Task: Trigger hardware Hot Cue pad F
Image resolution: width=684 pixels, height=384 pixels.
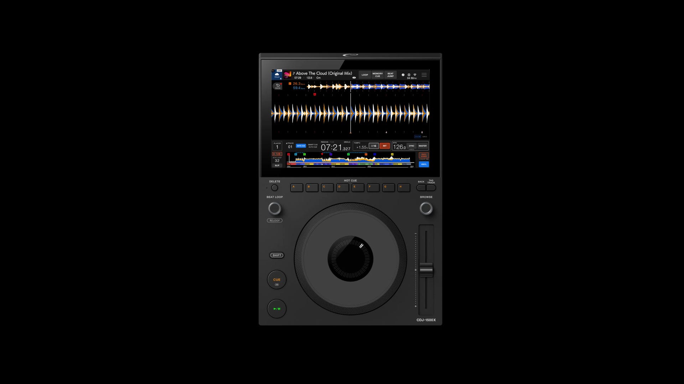Action: [373, 188]
